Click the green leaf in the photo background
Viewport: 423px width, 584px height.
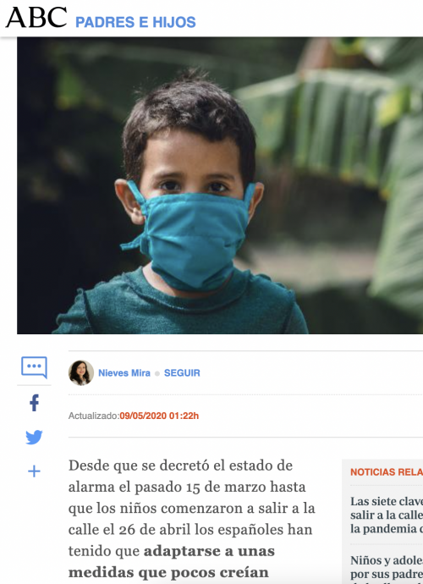click(x=335, y=123)
